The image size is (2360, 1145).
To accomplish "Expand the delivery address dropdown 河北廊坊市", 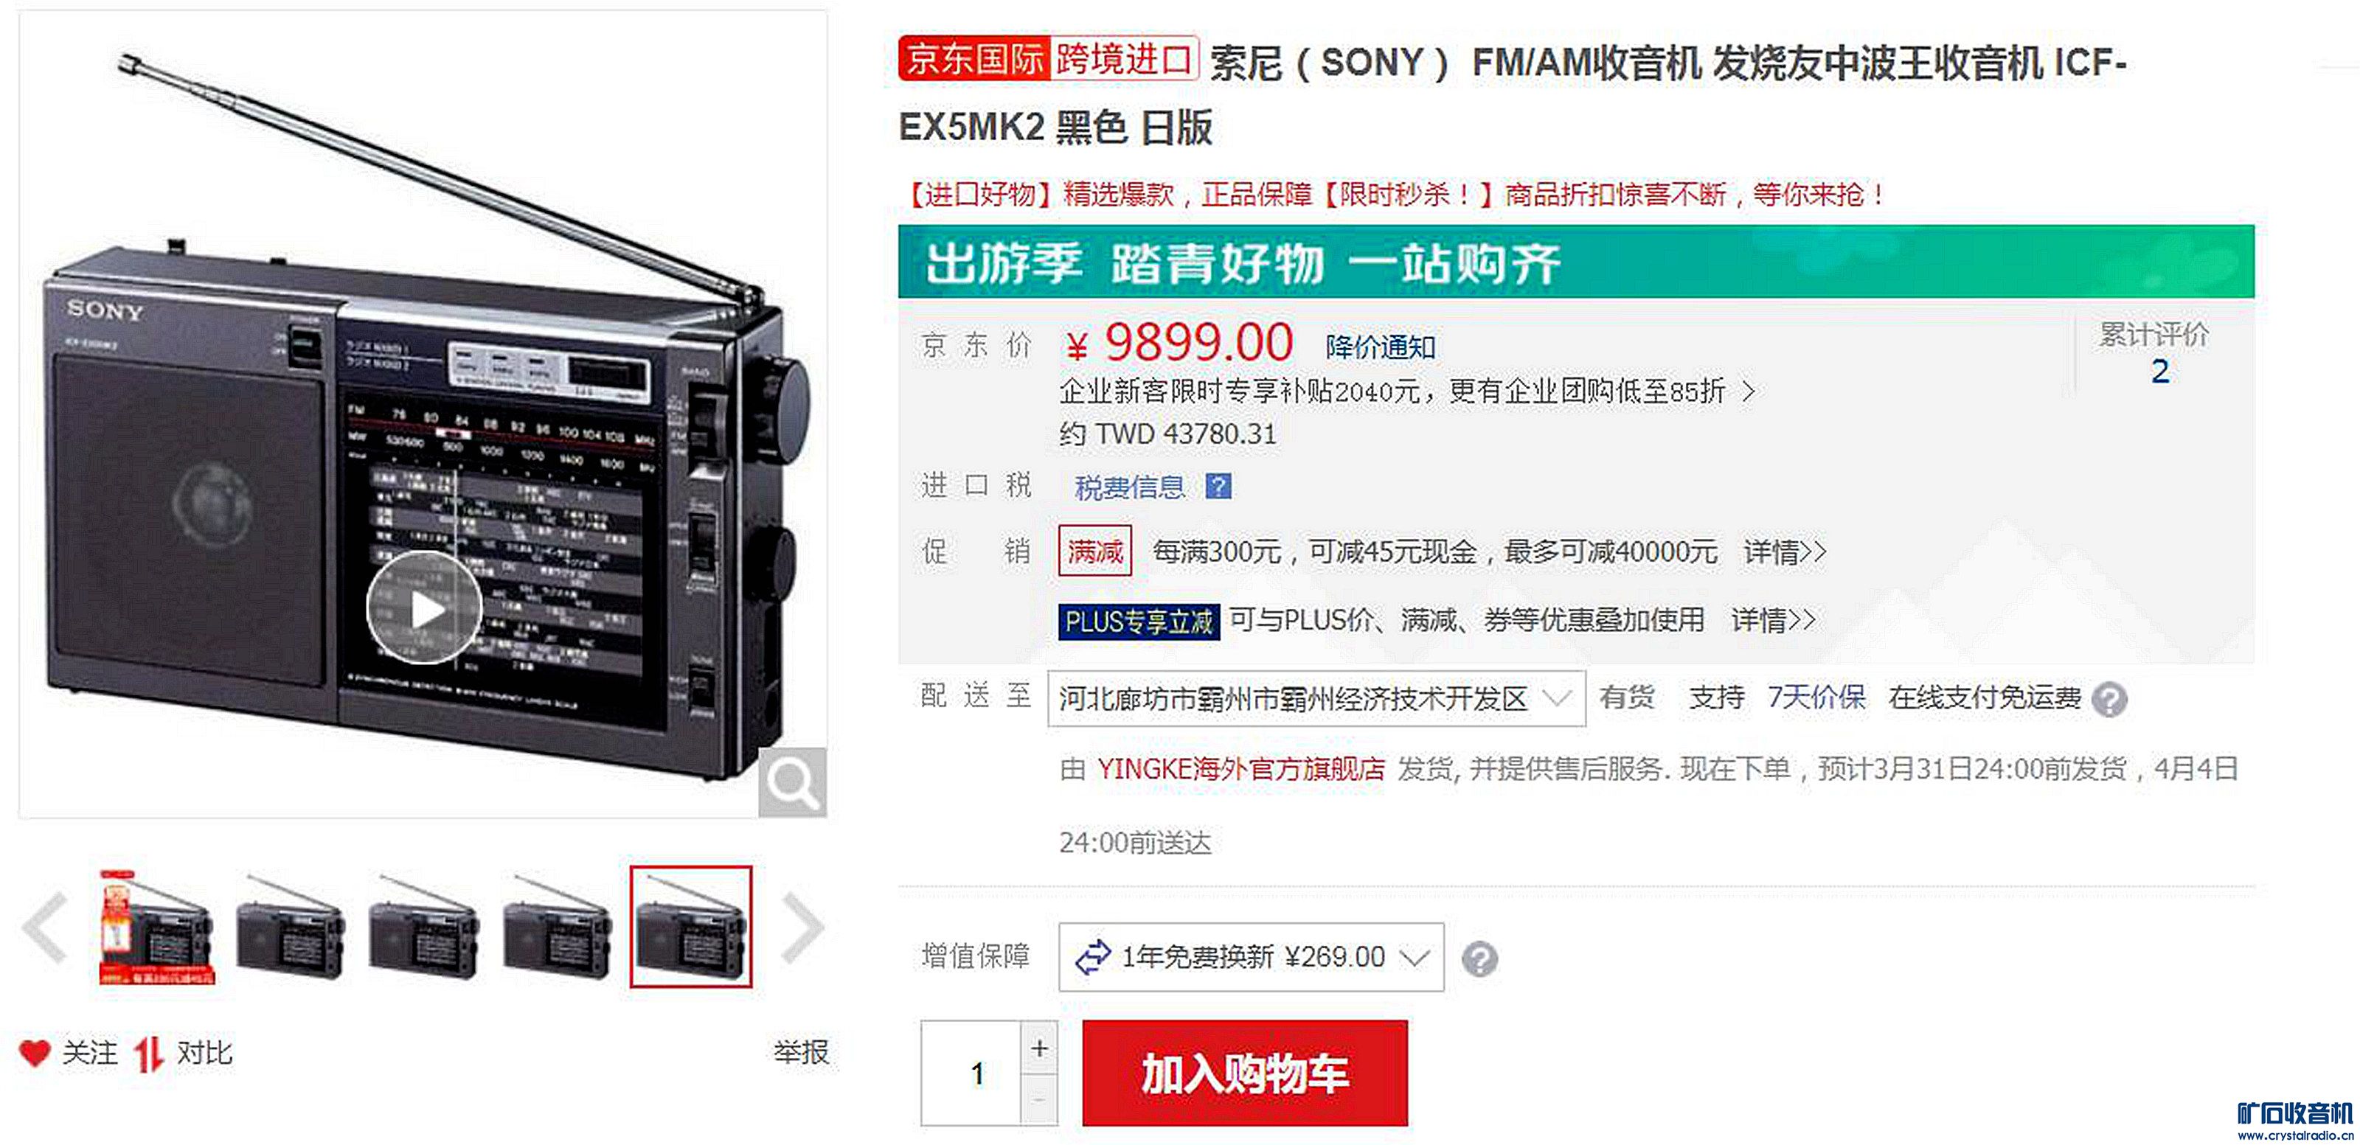I will pyautogui.click(x=1316, y=699).
